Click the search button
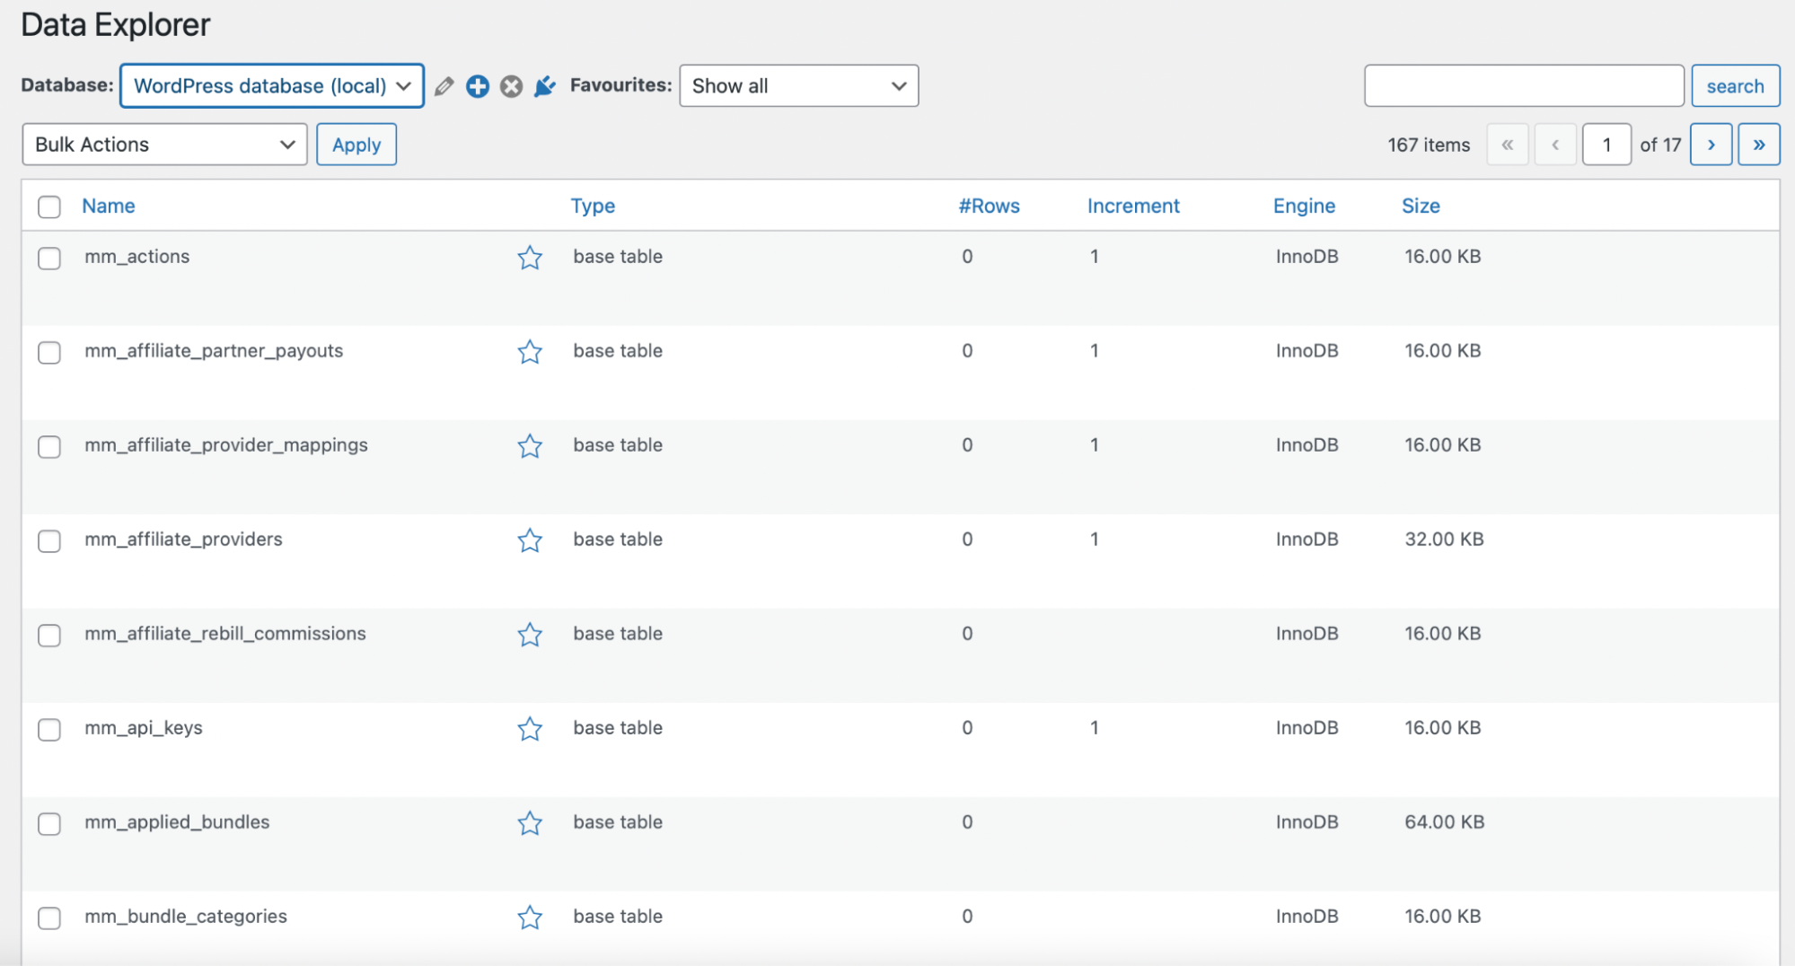Image resolution: width=1795 pixels, height=966 pixels. (1735, 86)
